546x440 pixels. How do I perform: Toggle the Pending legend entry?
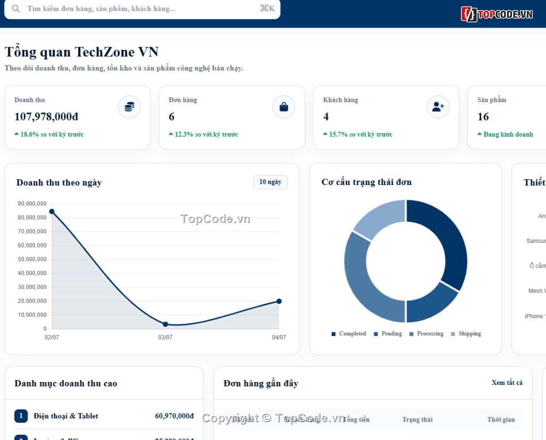[387, 334]
